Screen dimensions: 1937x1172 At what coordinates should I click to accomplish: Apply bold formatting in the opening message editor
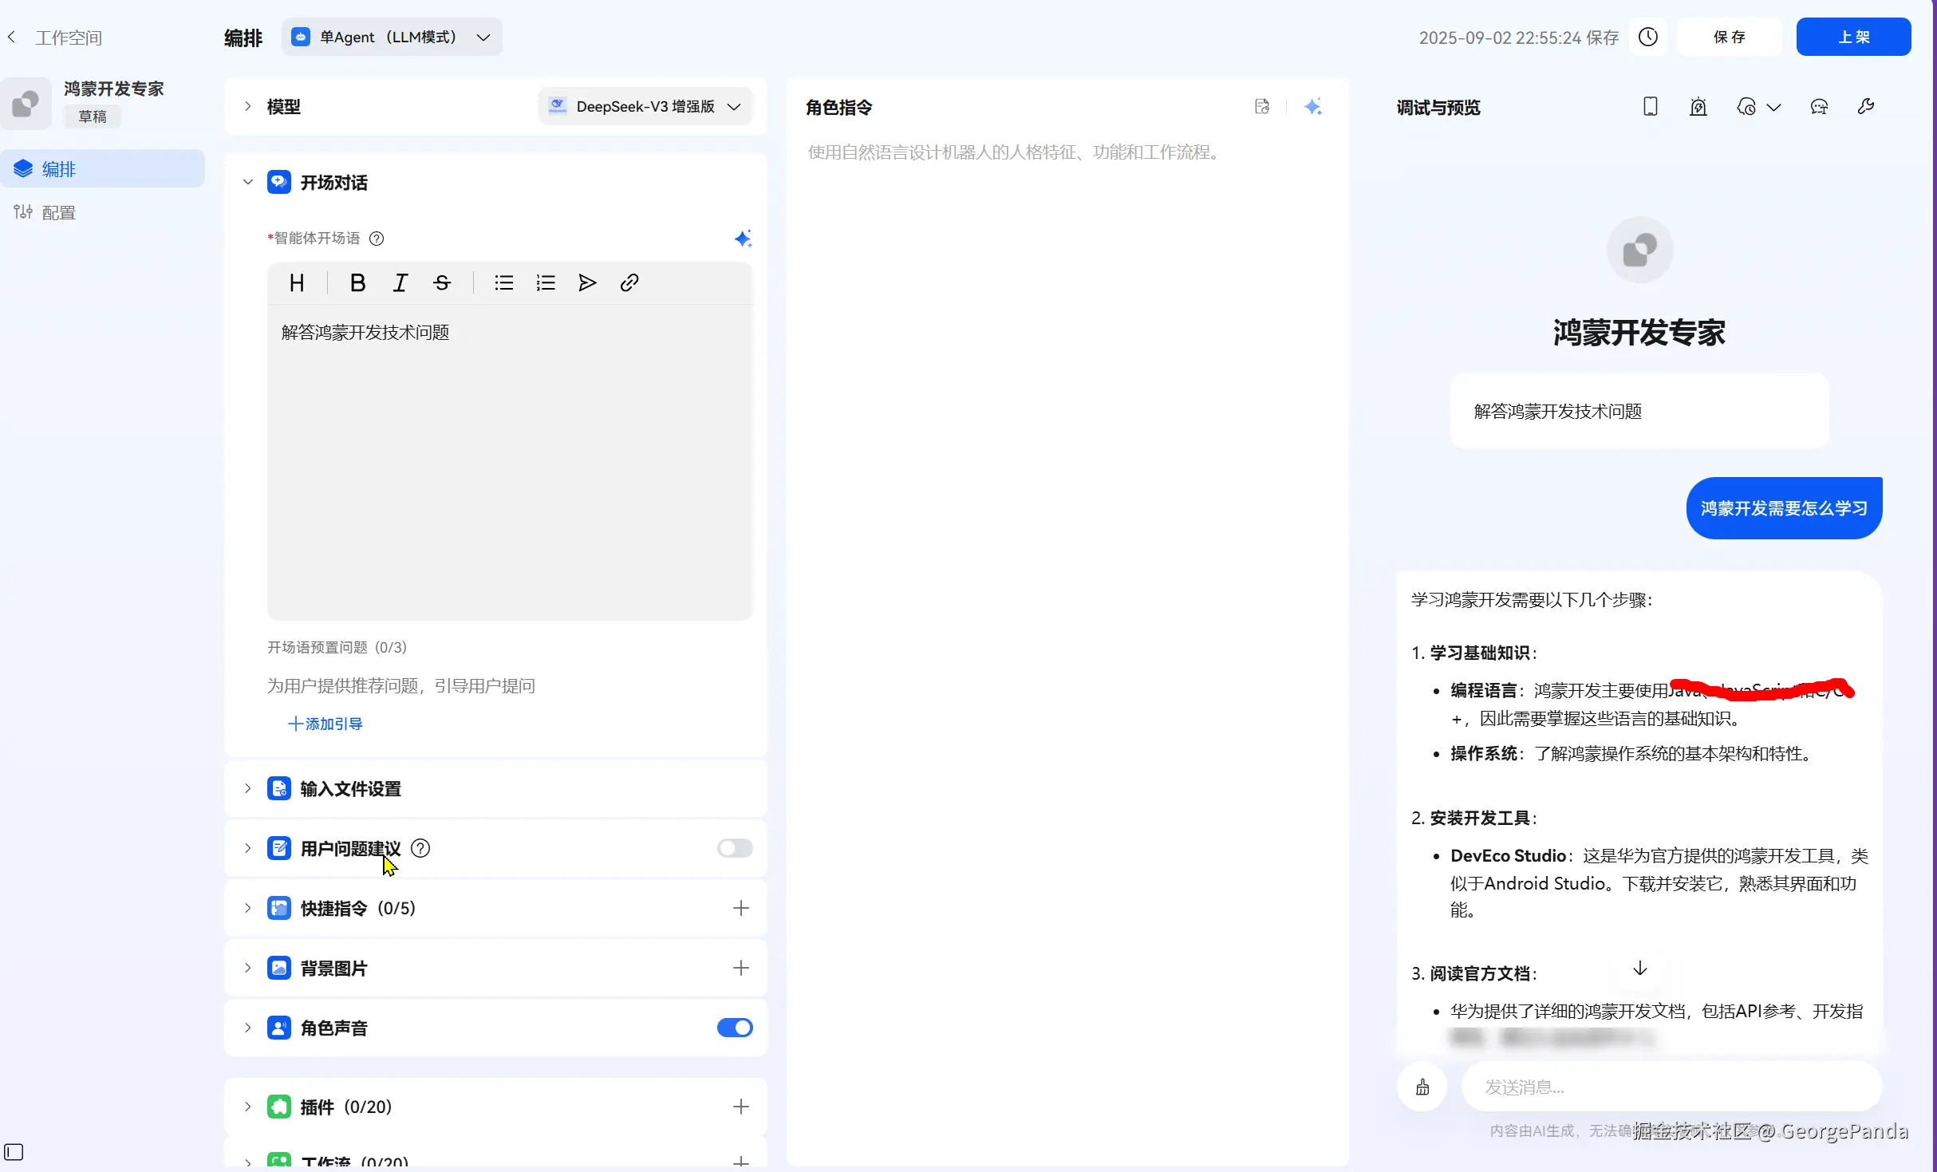[x=357, y=282]
